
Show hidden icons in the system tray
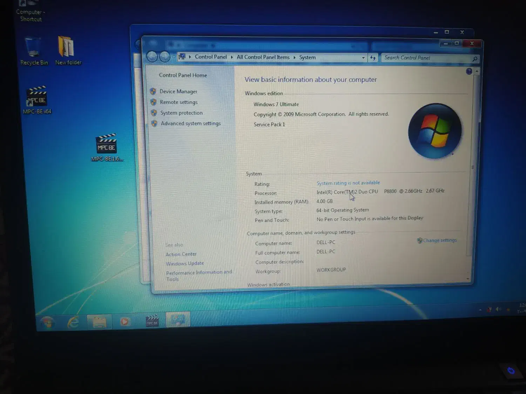[480, 310]
